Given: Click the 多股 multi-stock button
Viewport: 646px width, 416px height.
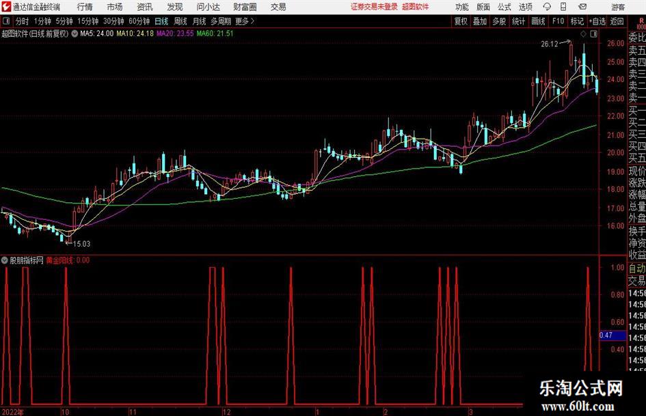Looking at the screenshot, I should (x=499, y=21).
